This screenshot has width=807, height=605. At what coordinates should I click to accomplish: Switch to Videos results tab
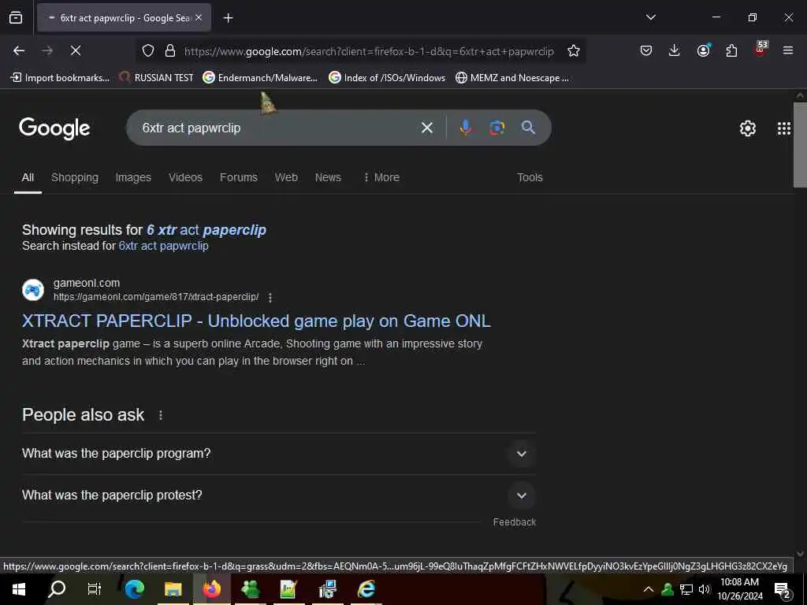click(x=186, y=177)
